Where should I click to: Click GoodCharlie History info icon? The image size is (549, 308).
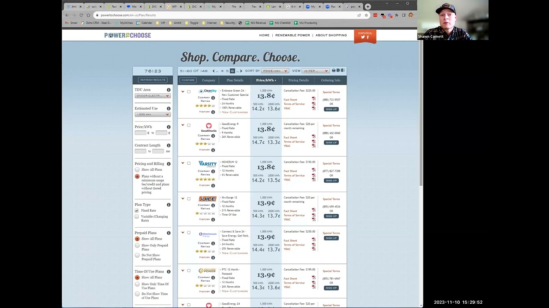(x=213, y=150)
